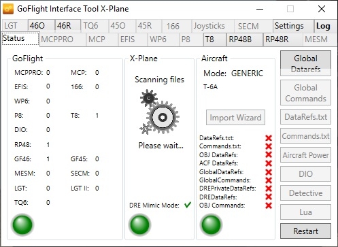Viewport: 338px width, 247px height.
Task: Minimize the GoFlight Interface Tool window
Action: click(260, 9)
